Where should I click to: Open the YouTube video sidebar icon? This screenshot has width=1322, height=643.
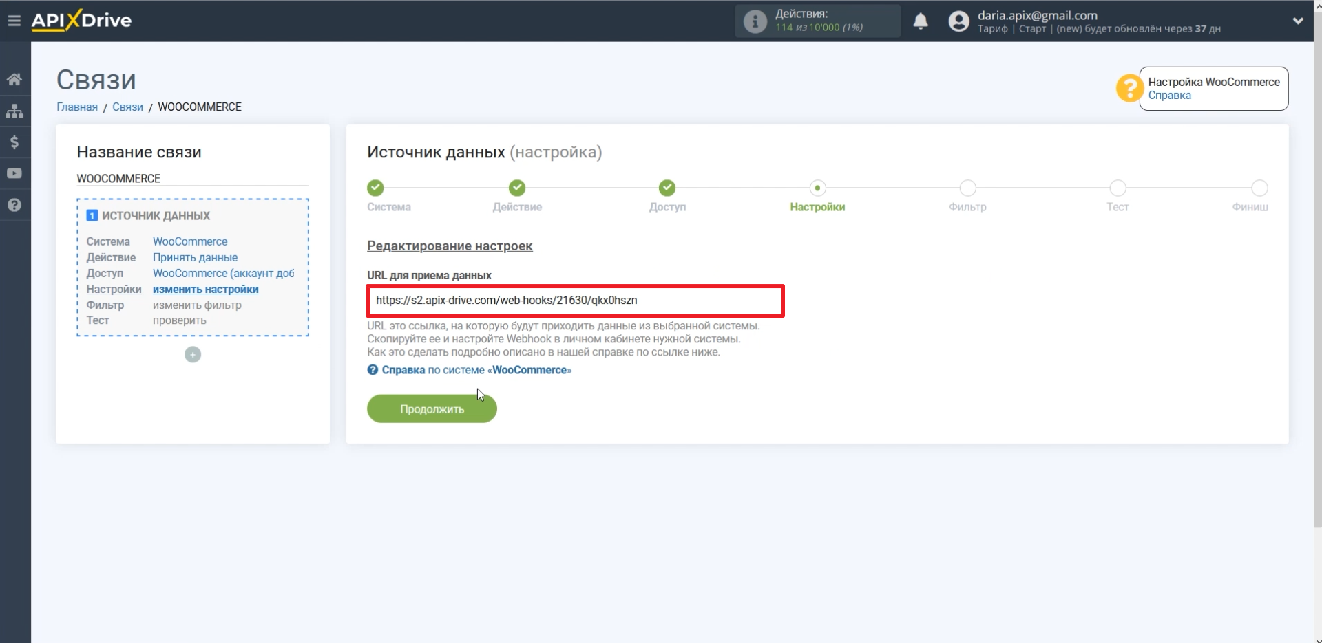coord(14,173)
